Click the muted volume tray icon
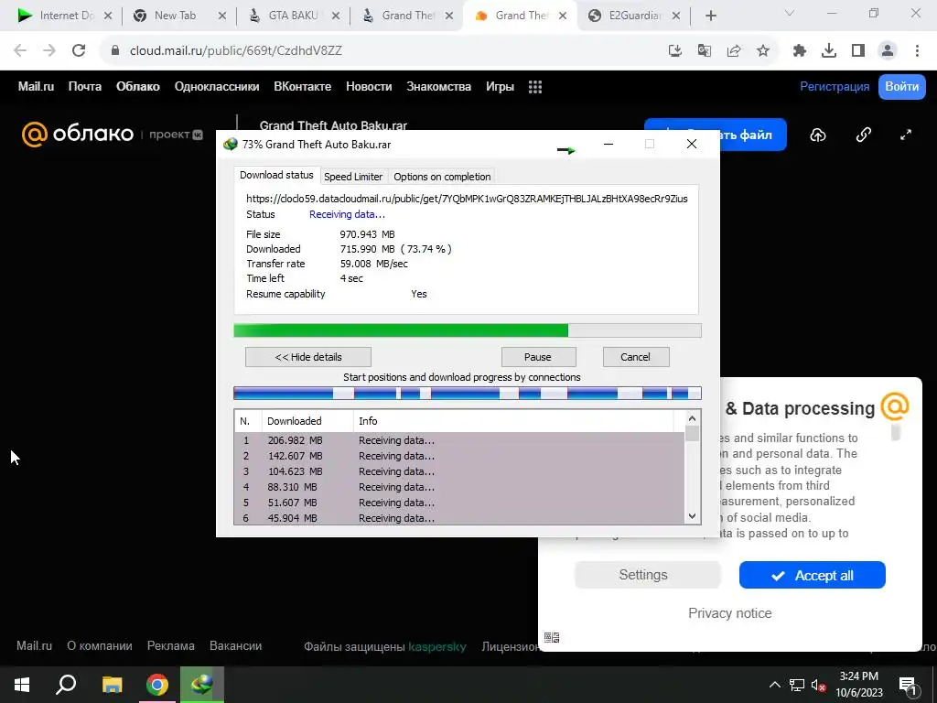 [x=819, y=686]
